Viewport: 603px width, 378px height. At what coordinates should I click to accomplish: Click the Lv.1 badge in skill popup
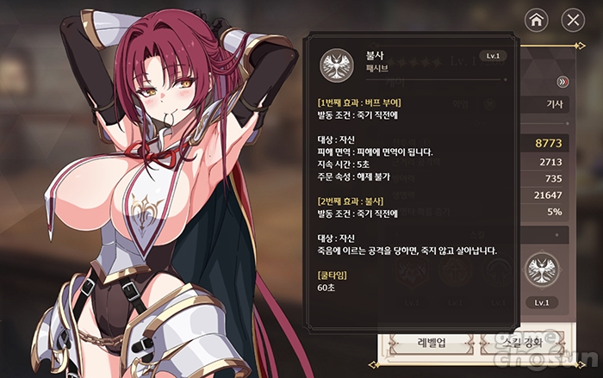click(493, 56)
